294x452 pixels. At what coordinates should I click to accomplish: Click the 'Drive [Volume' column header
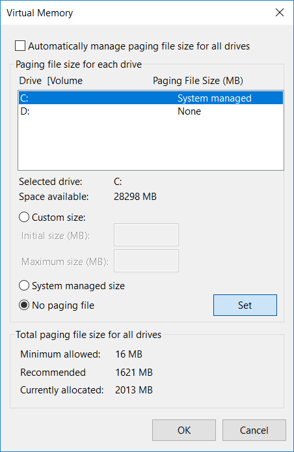pos(51,81)
